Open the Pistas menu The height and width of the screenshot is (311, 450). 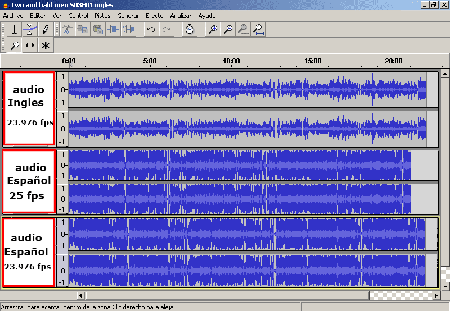[x=102, y=16]
